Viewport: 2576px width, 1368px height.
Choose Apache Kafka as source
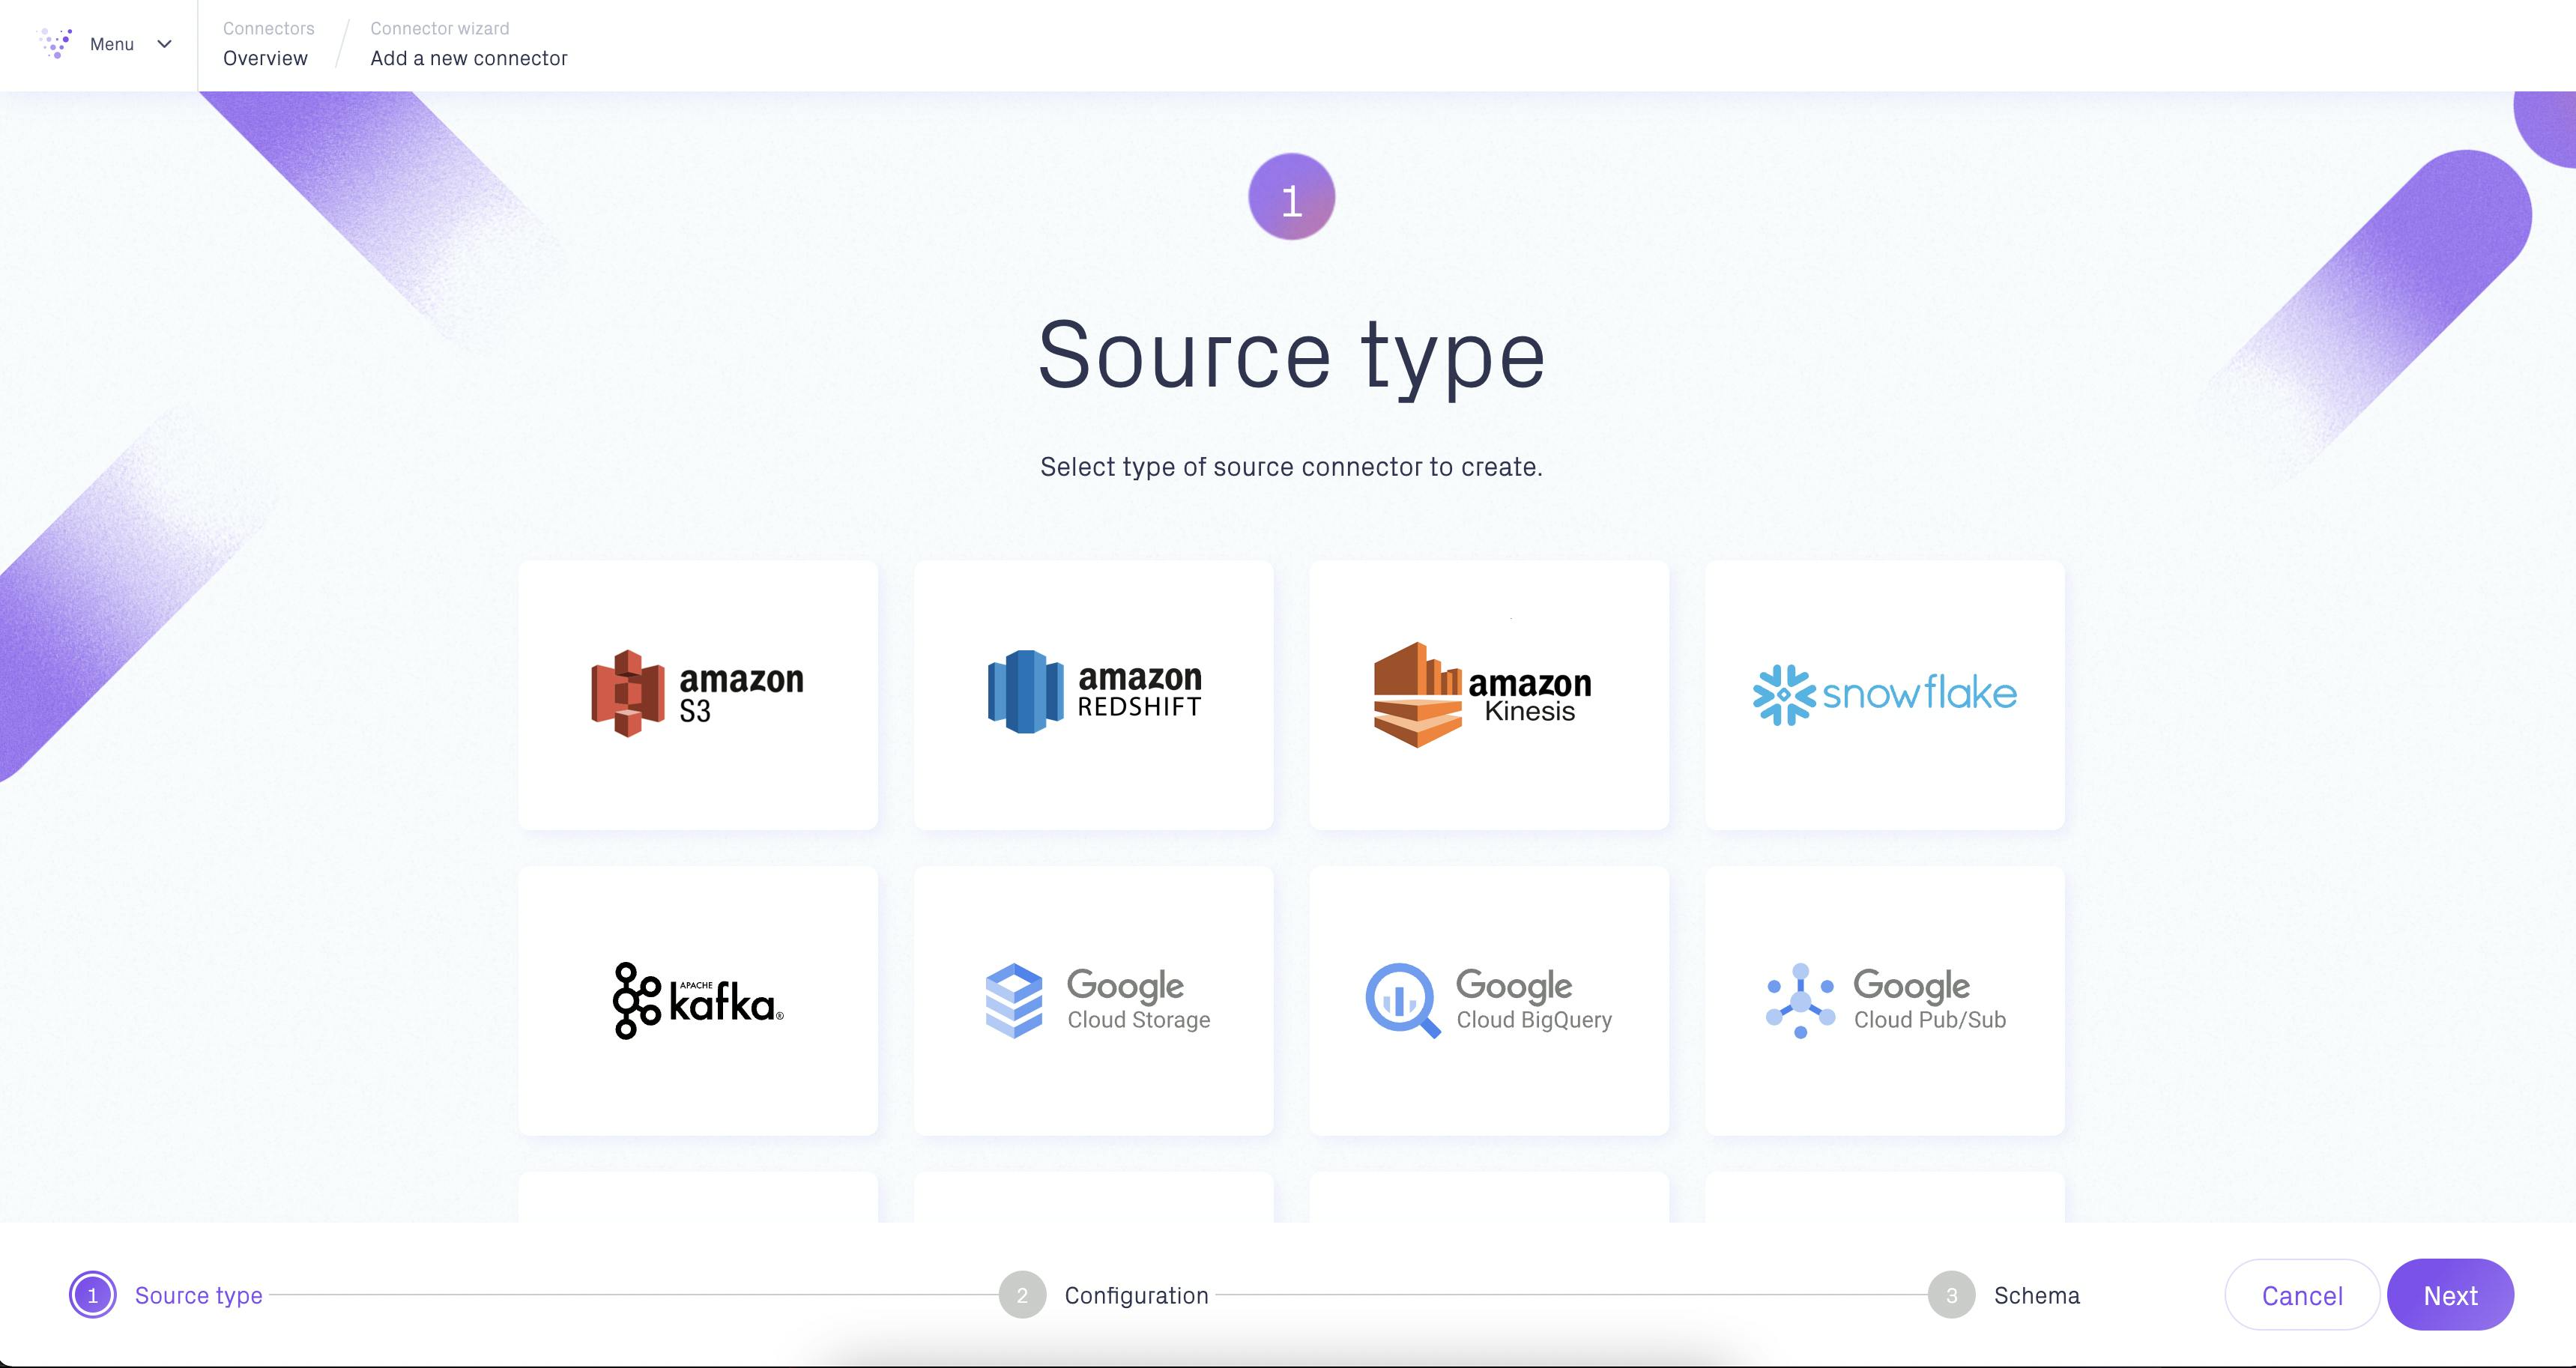pos(698,1001)
